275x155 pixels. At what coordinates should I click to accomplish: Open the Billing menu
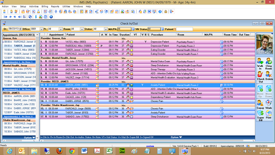pyautogui.click(x=45, y=6)
